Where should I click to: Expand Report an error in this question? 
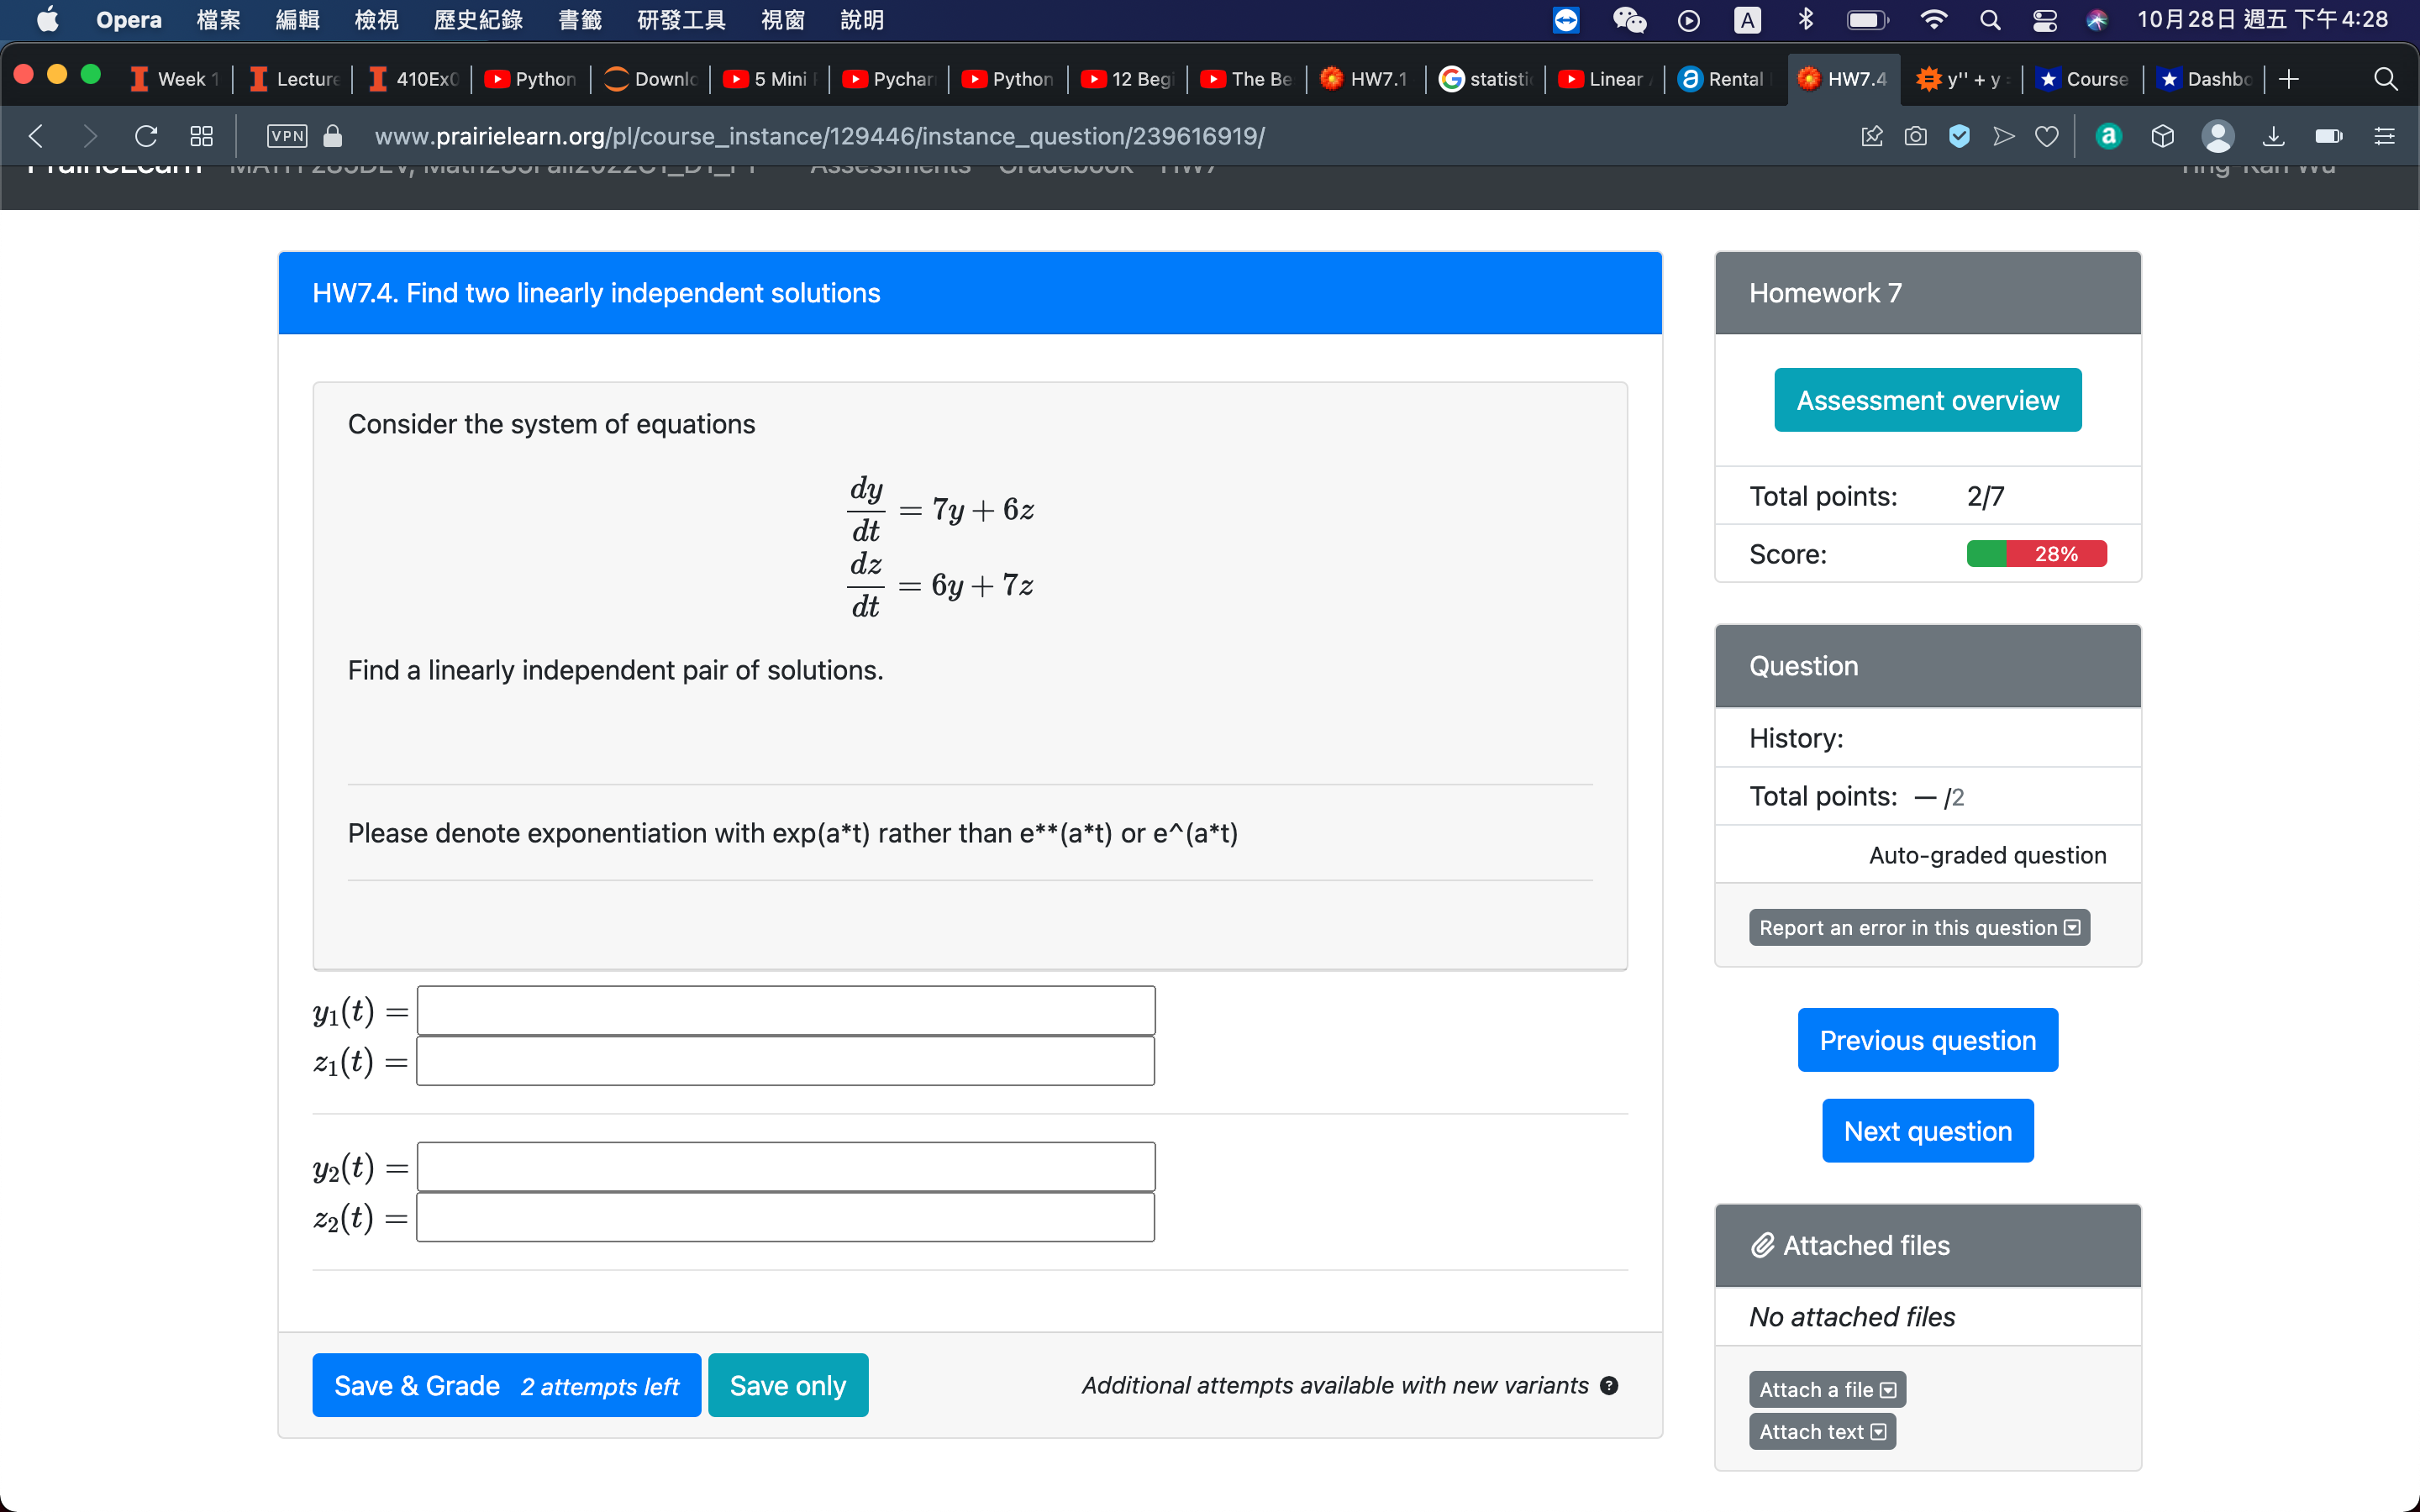tap(1918, 927)
